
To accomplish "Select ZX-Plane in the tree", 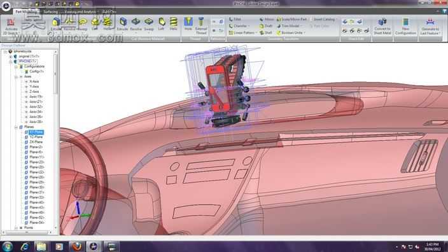I will 36,142.
